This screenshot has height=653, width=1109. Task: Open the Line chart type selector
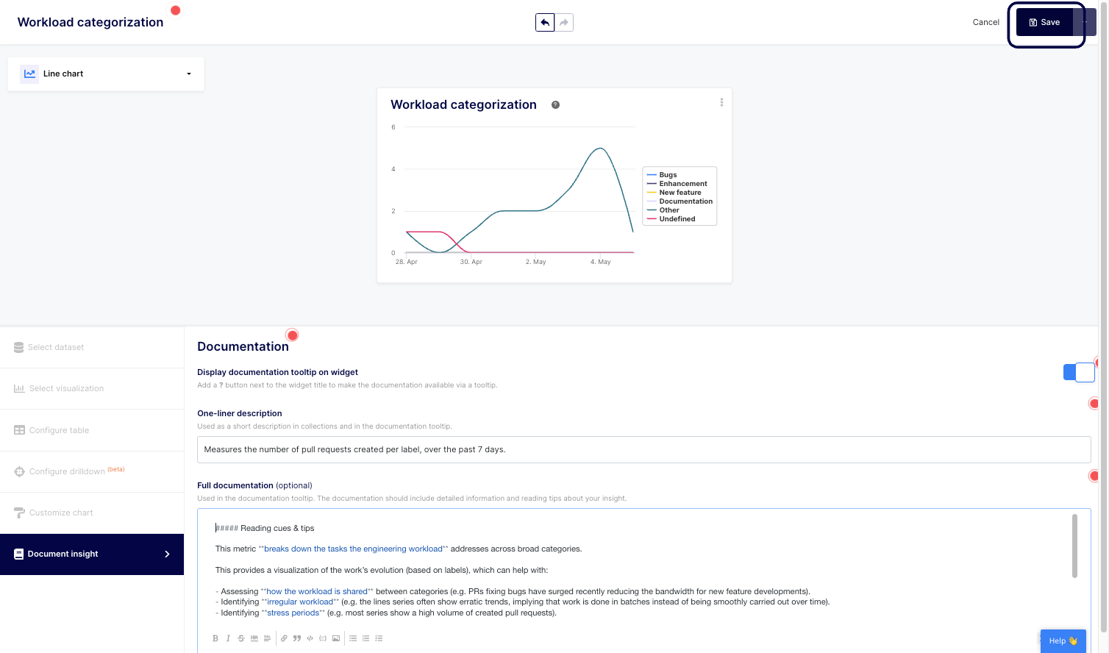pos(105,74)
